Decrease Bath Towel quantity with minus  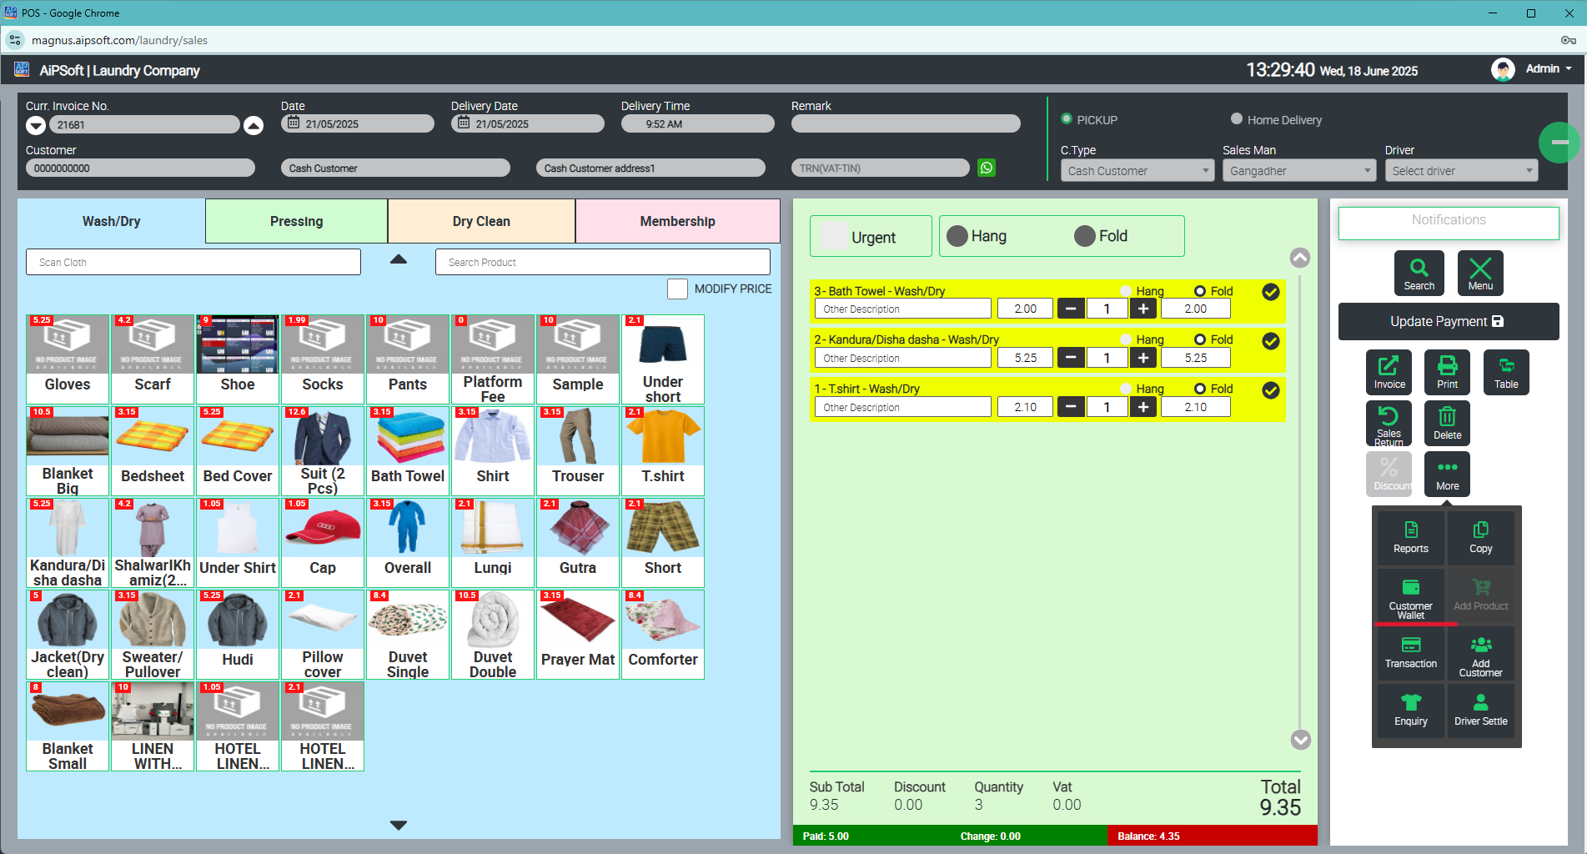pyautogui.click(x=1071, y=309)
